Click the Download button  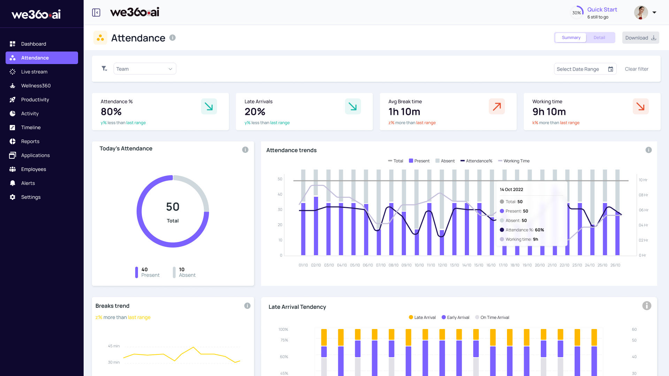tap(640, 38)
